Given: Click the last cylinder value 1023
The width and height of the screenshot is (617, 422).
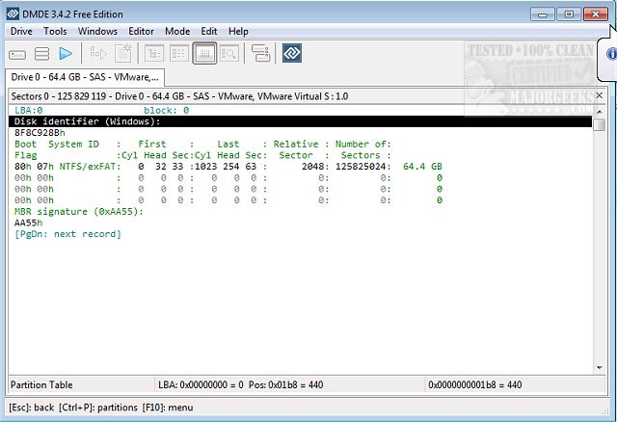Looking at the screenshot, I should pyautogui.click(x=205, y=167).
